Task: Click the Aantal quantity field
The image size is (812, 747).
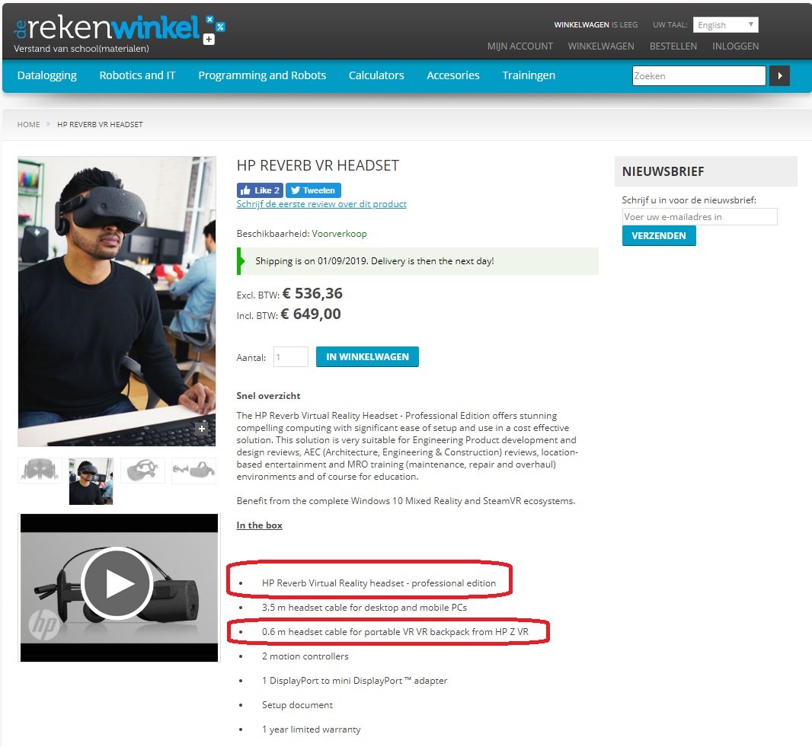Action: click(x=290, y=356)
